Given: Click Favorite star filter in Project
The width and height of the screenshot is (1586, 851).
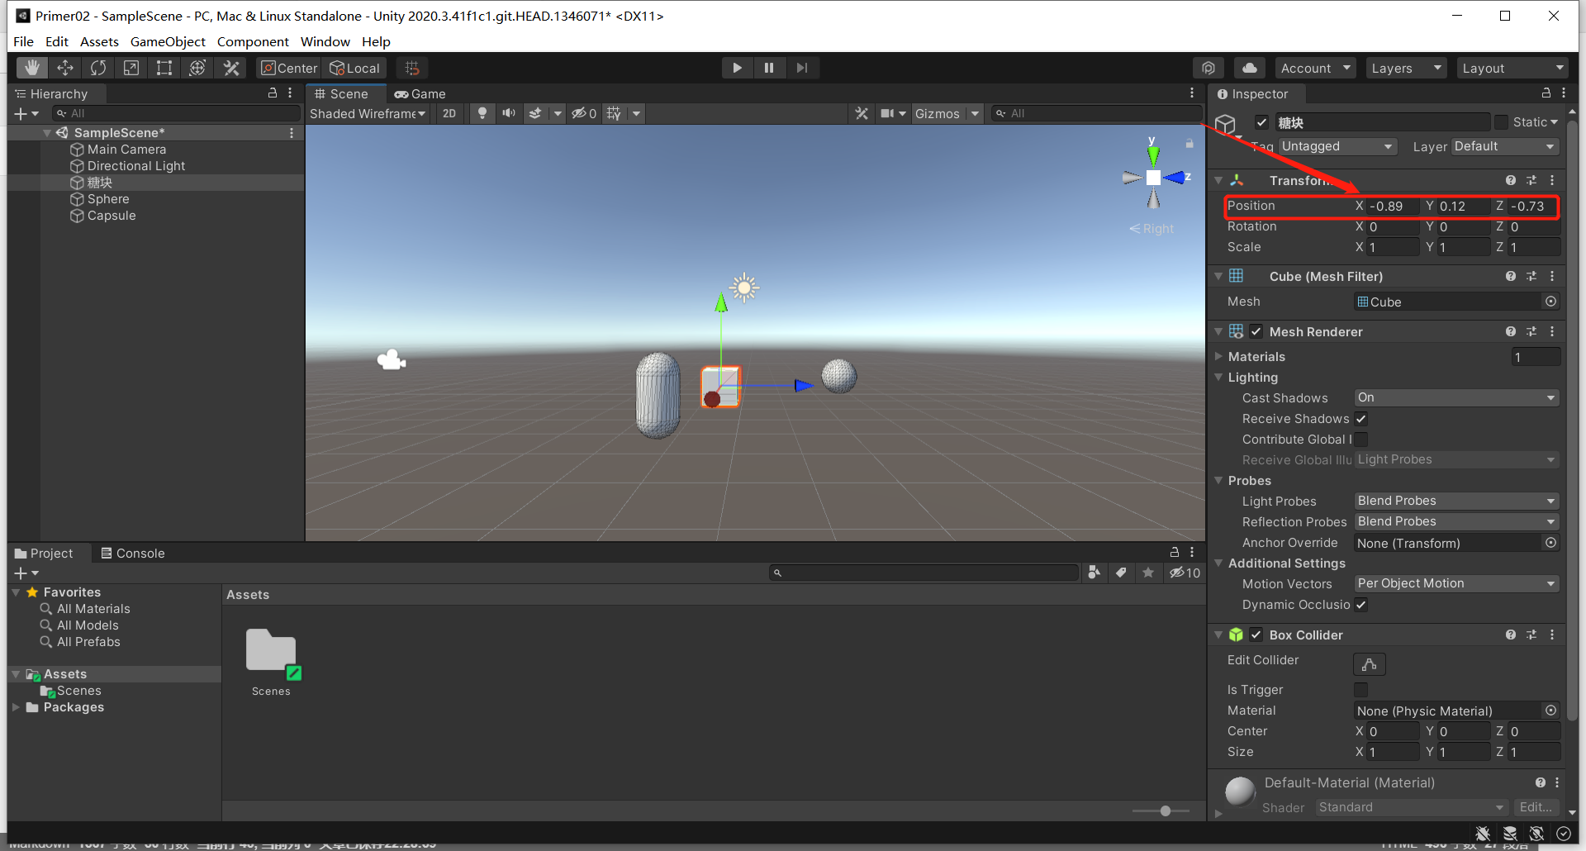Looking at the screenshot, I should 1148,573.
